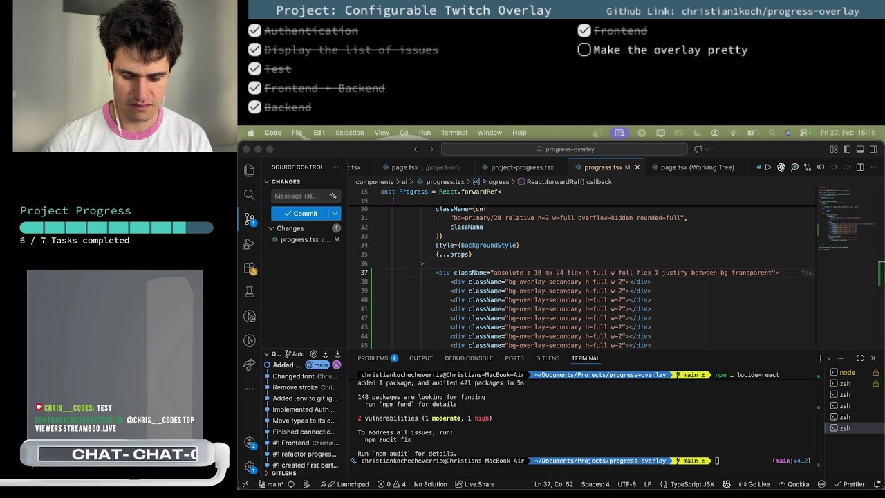
Task: Click Prettier in status bar
Action: point(848,484)
